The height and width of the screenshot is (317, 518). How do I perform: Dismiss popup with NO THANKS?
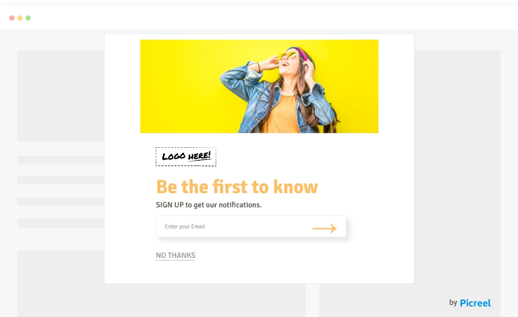click(x=176, y=255)
